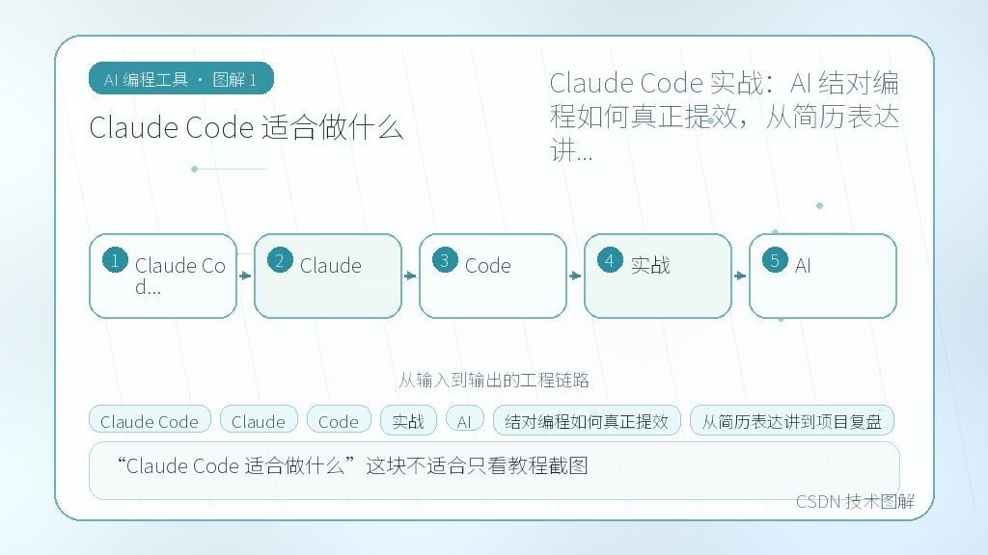Viewport: 988px width, 555px height.
Task: Click the number 2 circle badge
Action: coord(280,260)
